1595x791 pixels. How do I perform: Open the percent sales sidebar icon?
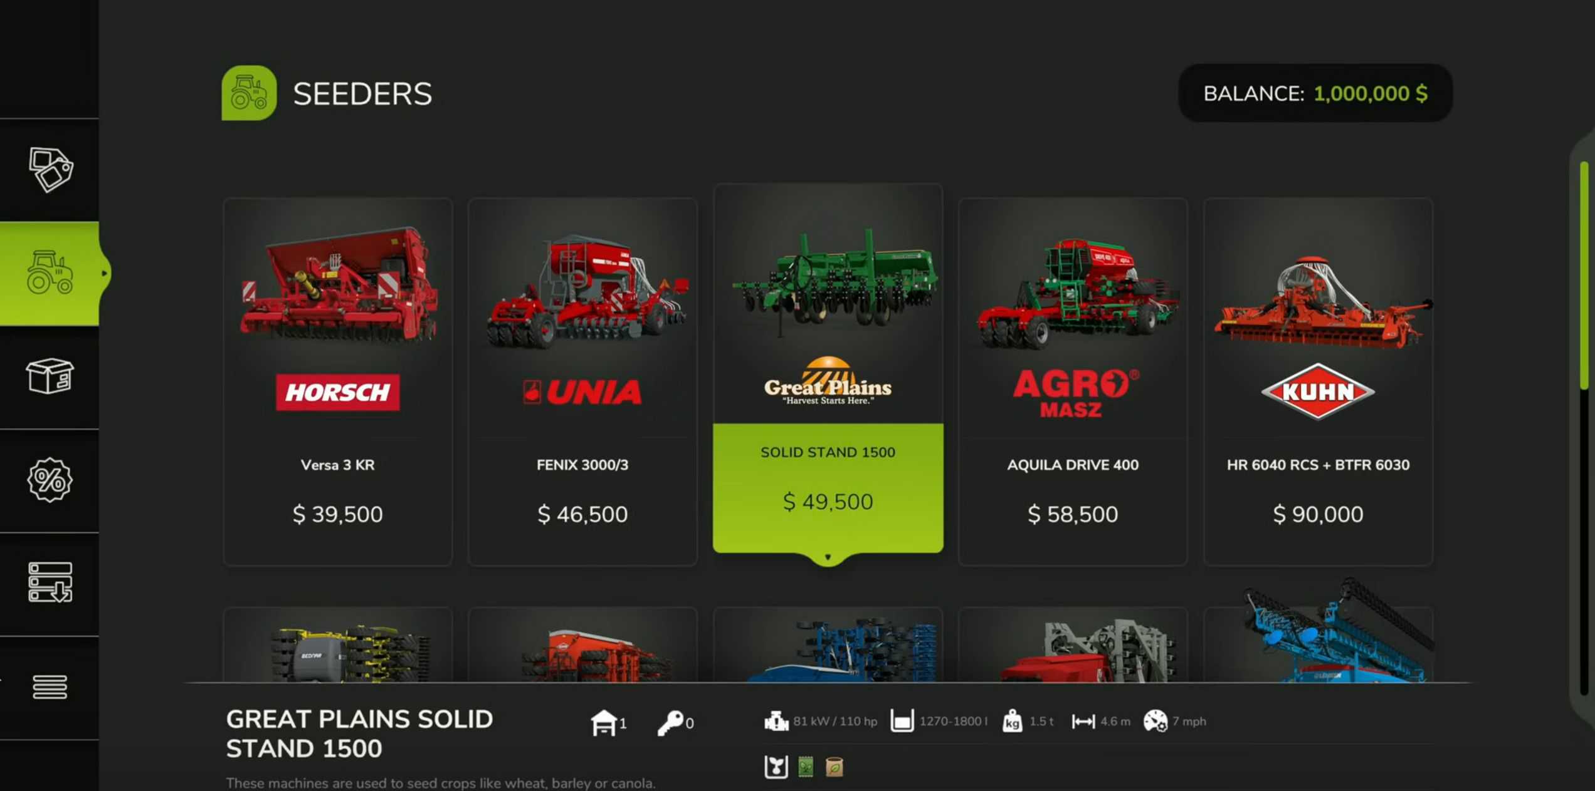50,480
